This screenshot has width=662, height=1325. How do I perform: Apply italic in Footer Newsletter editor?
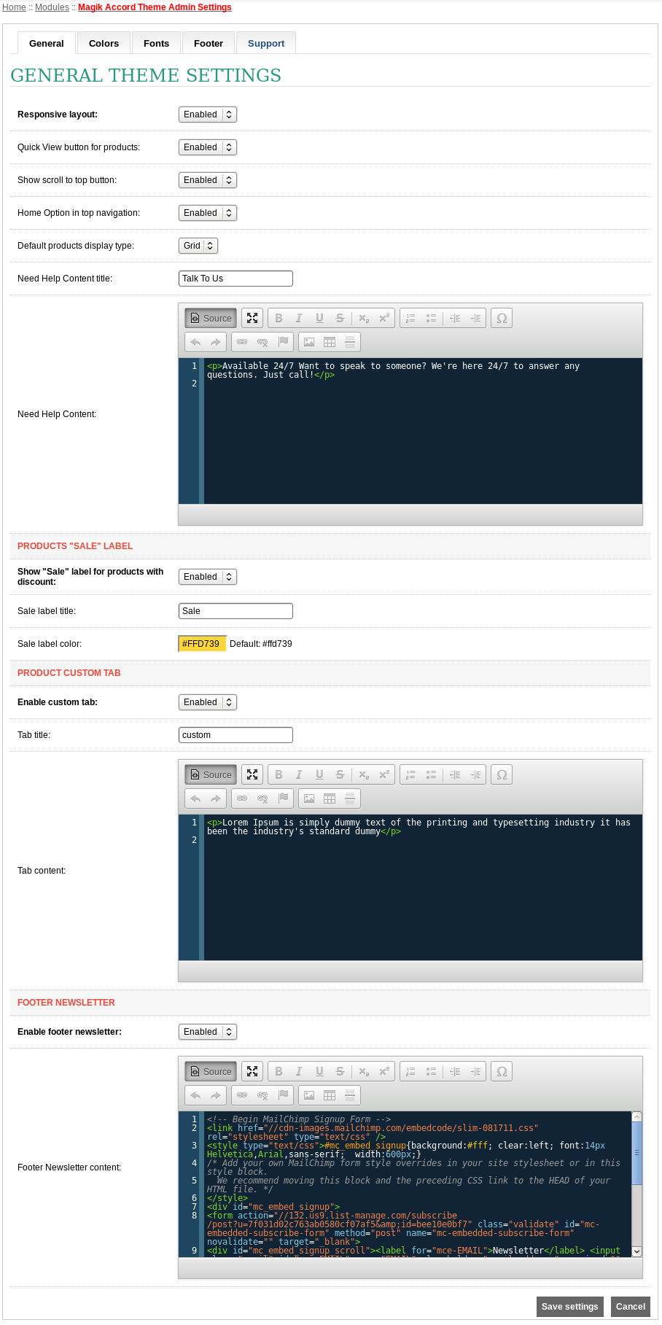click(299, 1071)
